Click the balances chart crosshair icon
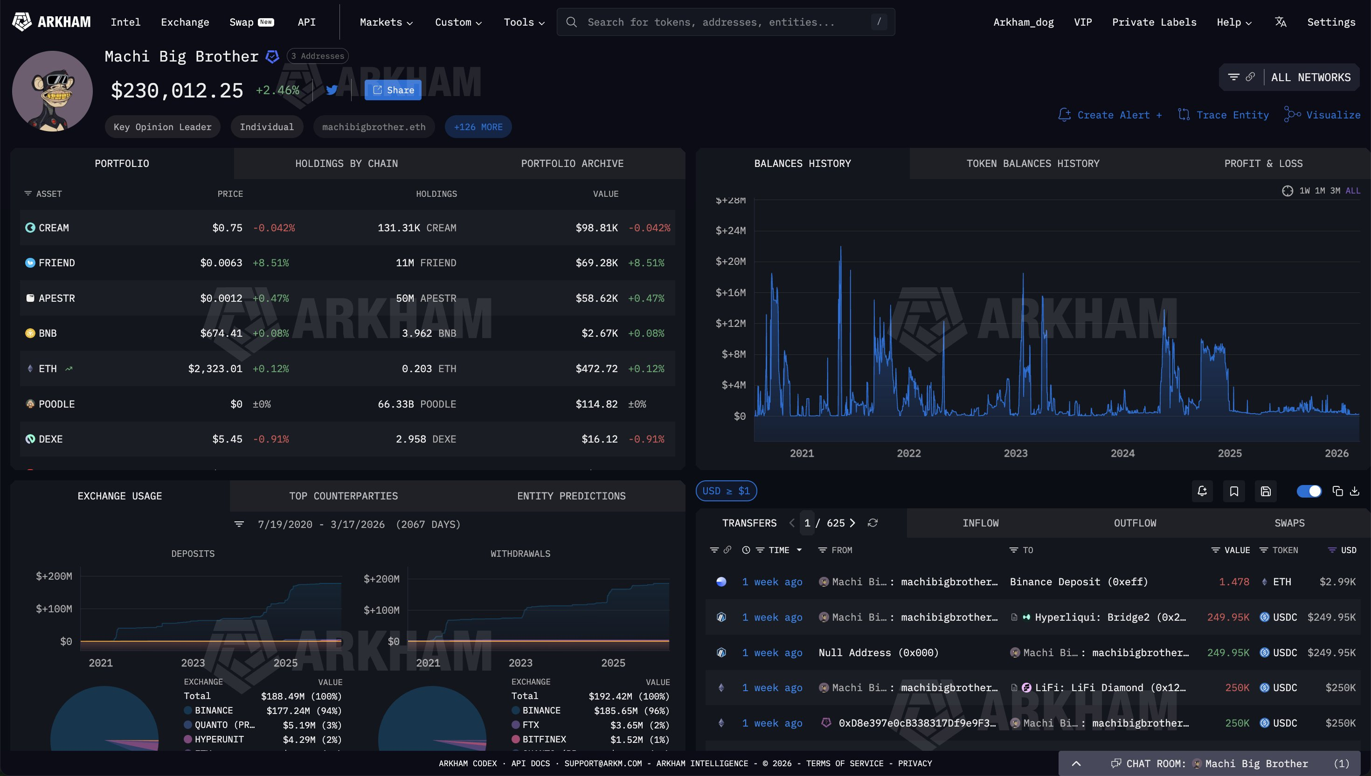The width and height of the screenshot is (1371, 776). [x=1288, y=191]
